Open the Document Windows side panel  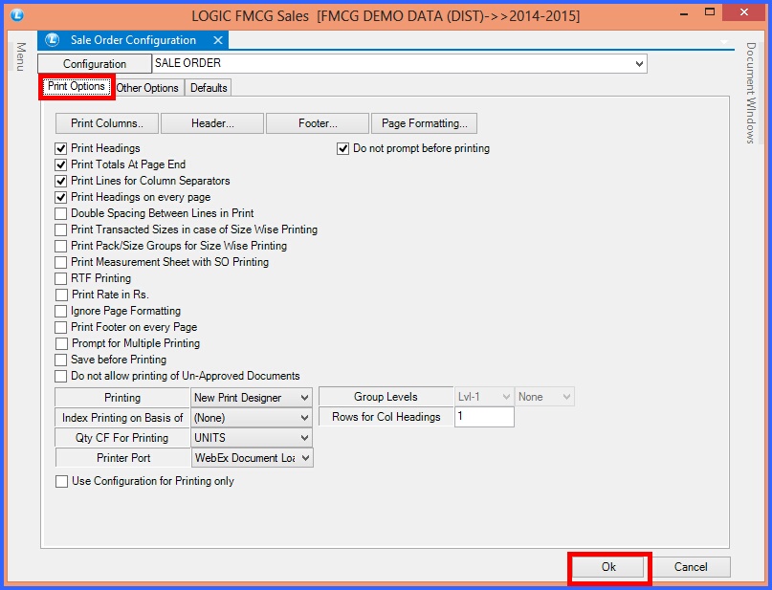point(750,93)
